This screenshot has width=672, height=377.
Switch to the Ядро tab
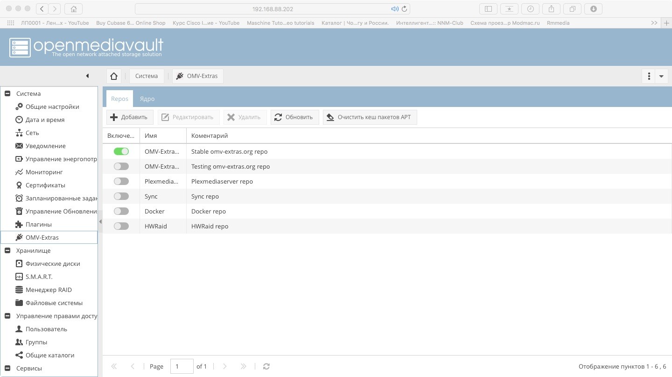[x=147, y=99]
